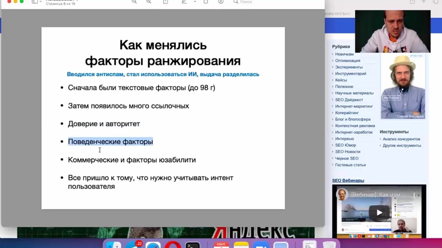Click the Инструменты sidebar heading

(394, 132)
